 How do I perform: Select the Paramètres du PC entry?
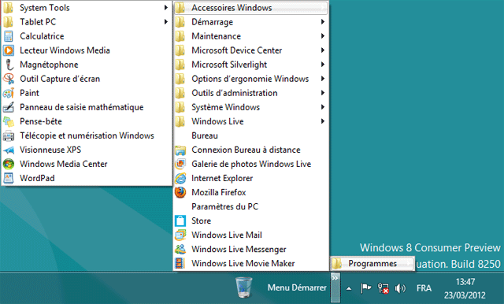click(250, 206)
